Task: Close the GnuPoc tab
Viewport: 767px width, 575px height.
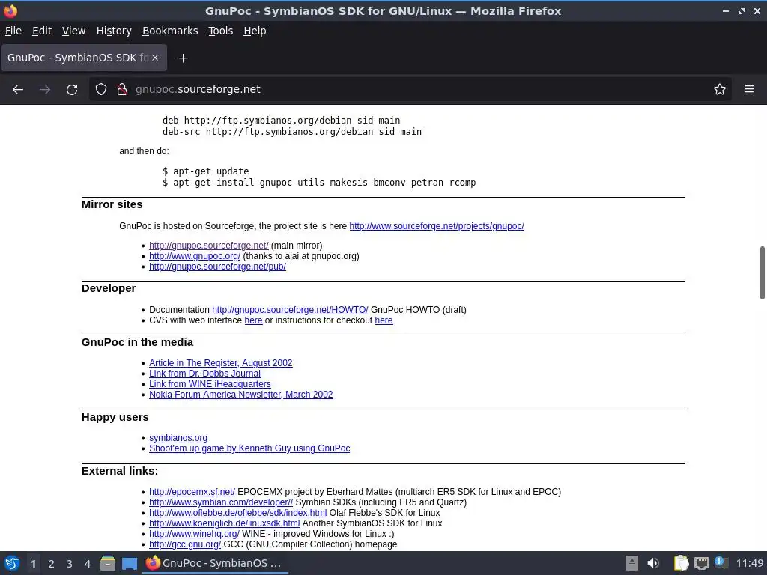Action: pos(155,58)
